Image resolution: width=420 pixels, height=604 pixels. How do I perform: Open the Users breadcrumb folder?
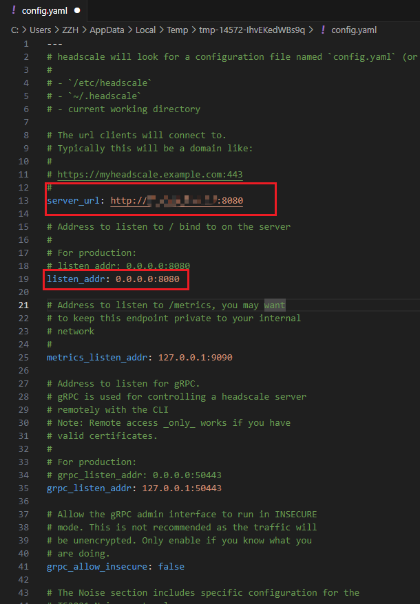pyautogui.click(x=40, y=30)
